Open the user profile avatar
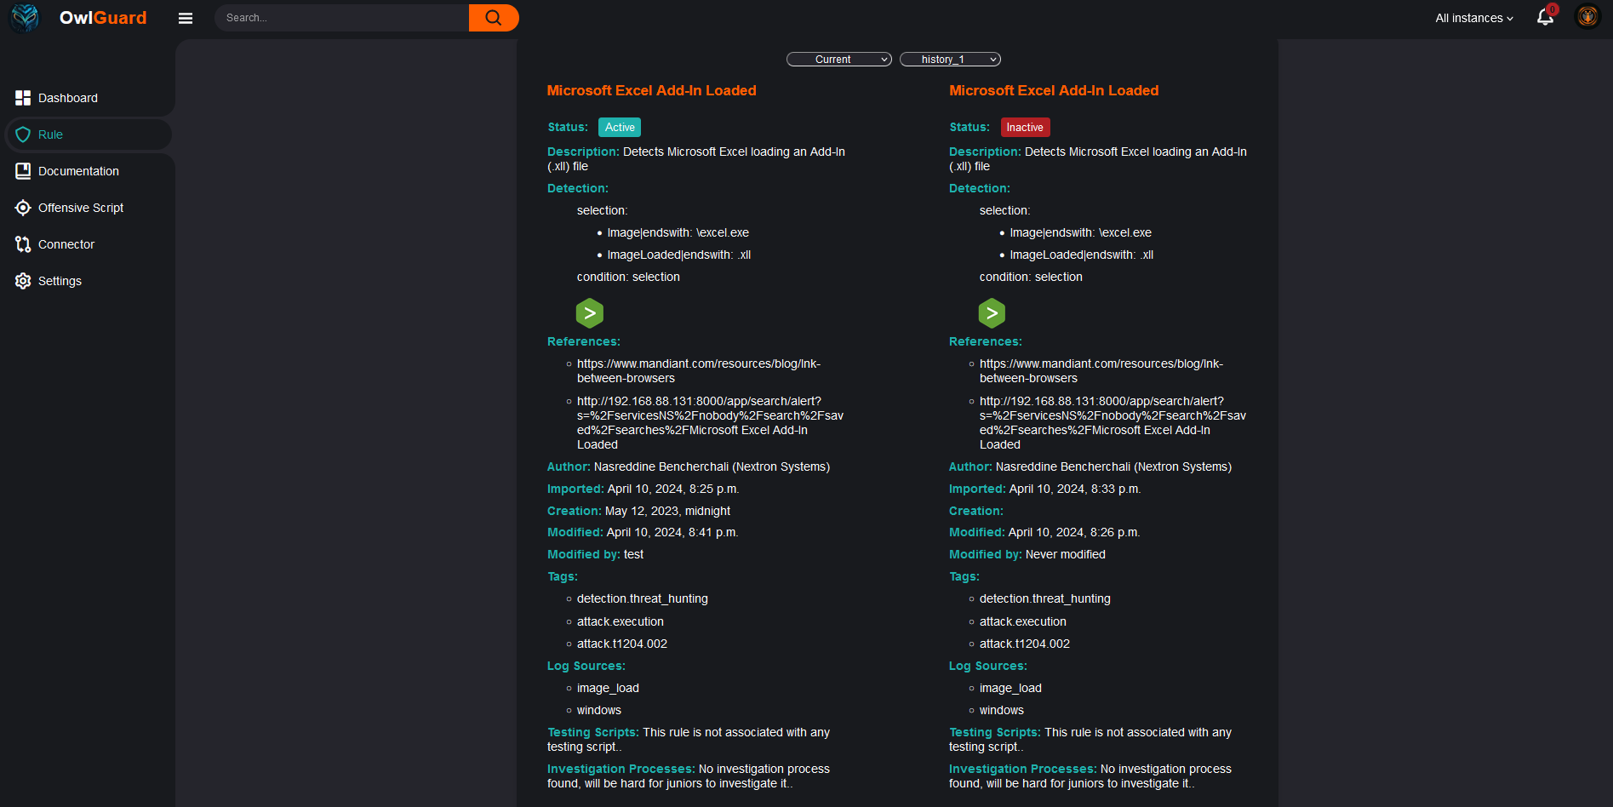This screenshot has height=807, width=1613. point(1587,17)
